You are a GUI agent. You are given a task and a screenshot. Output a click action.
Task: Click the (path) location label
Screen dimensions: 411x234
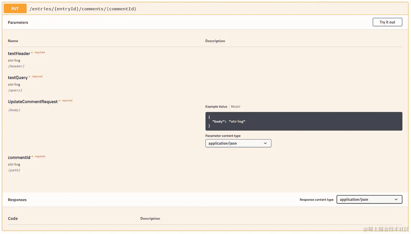point(14,170)
